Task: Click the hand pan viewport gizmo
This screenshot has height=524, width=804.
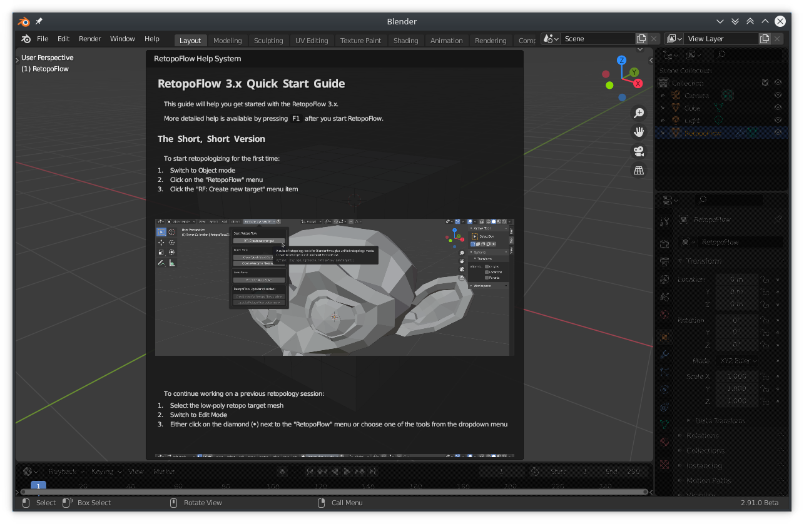Action: 639,132
